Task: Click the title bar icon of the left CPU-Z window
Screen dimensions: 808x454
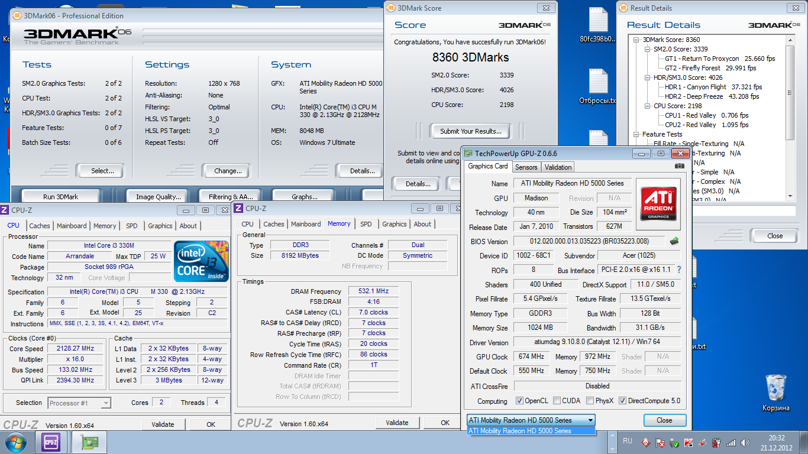Action: click(5, 210)
